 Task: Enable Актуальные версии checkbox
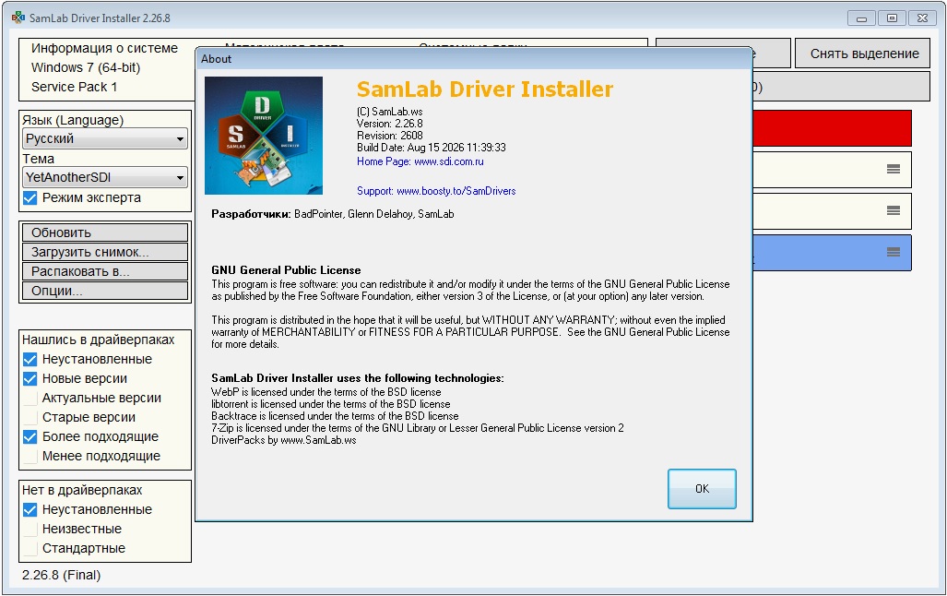[30, 398]
